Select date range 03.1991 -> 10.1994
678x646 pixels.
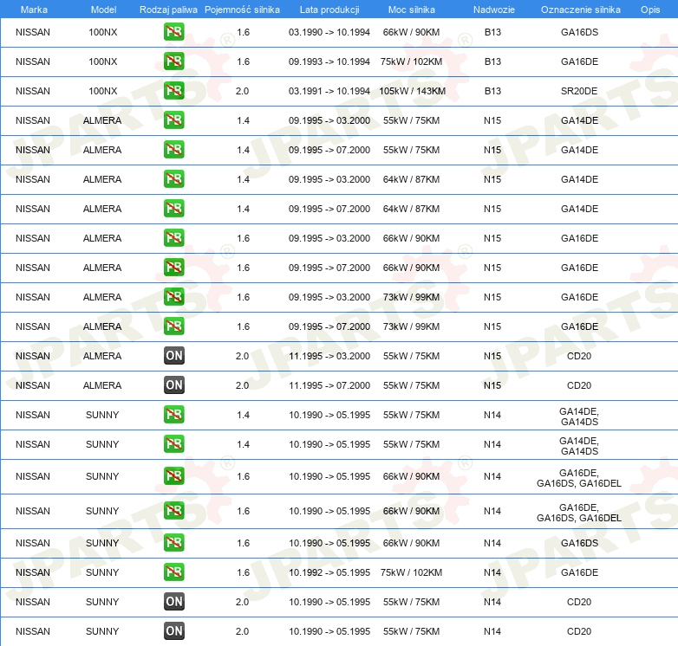coord(329,91)
